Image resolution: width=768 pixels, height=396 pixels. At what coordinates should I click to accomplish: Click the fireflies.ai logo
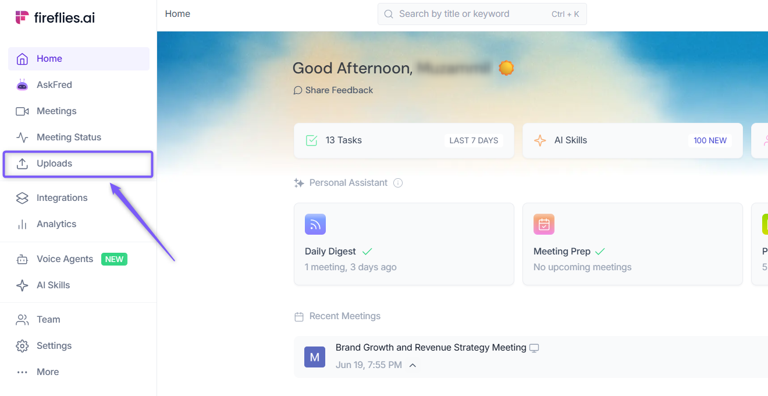[55, 17]
